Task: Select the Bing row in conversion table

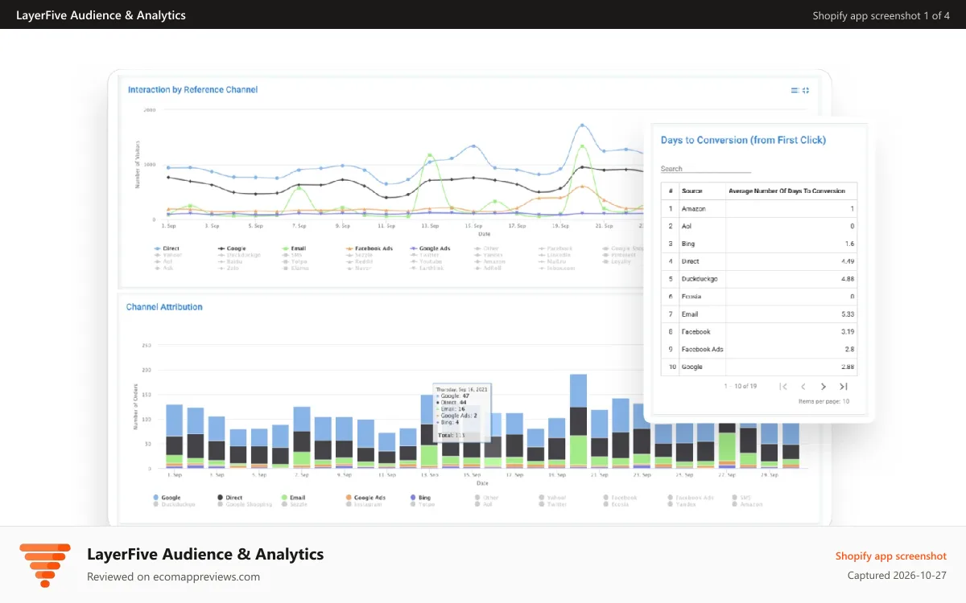Action: [759, 244]
